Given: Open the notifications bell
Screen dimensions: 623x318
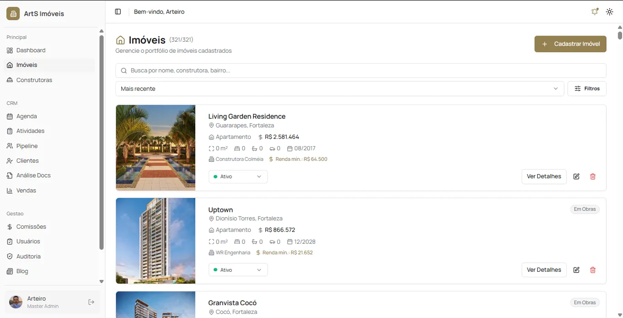Looking at the screenshot, I should 595,12.
